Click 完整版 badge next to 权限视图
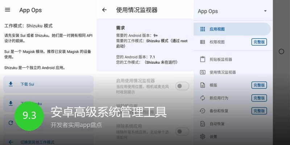 [x=259, y=42]
